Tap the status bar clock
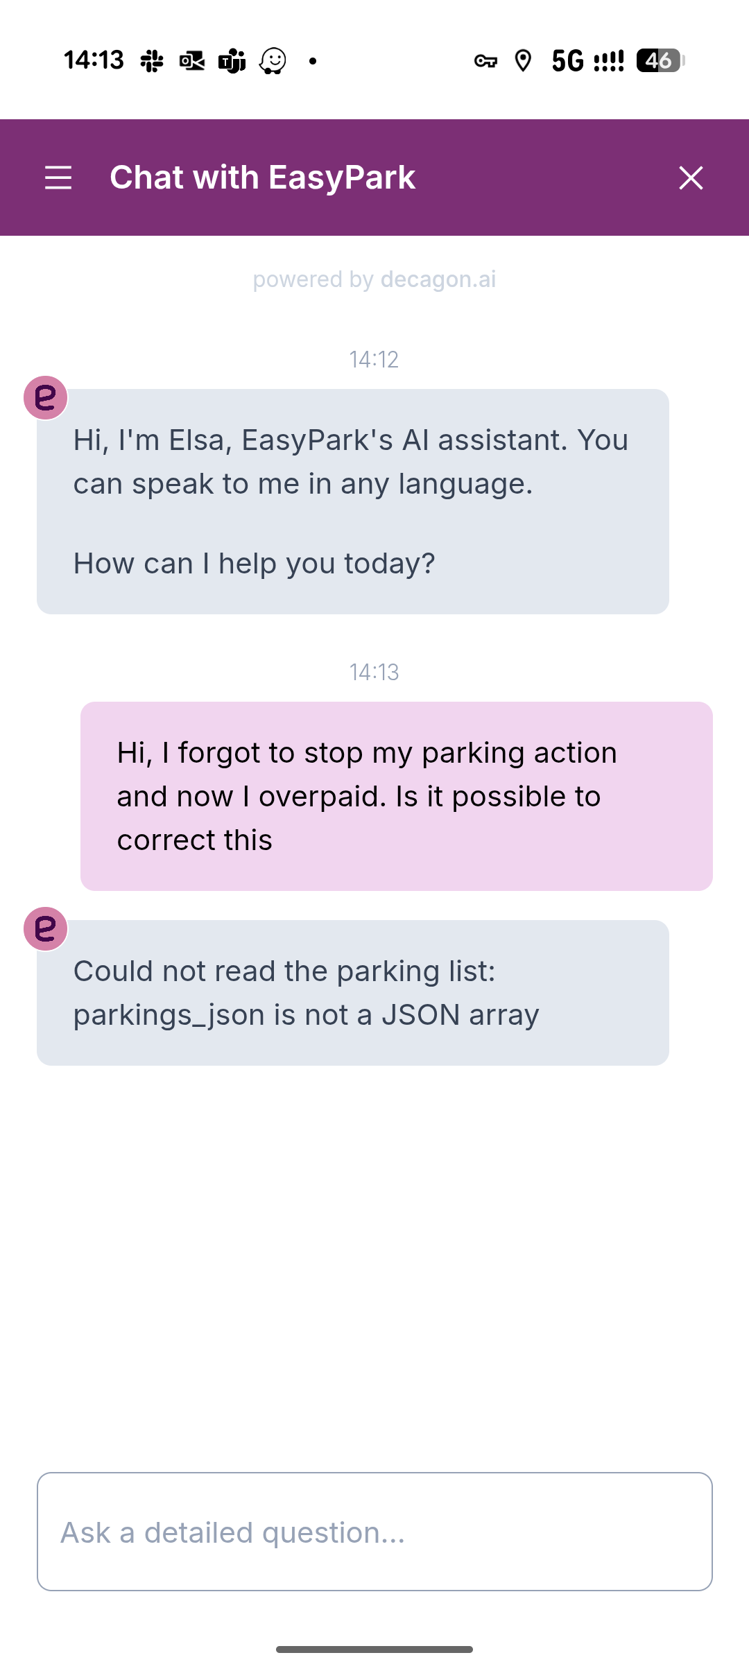The height and width of the screenshot is (1671, 749). pos(94,60)
